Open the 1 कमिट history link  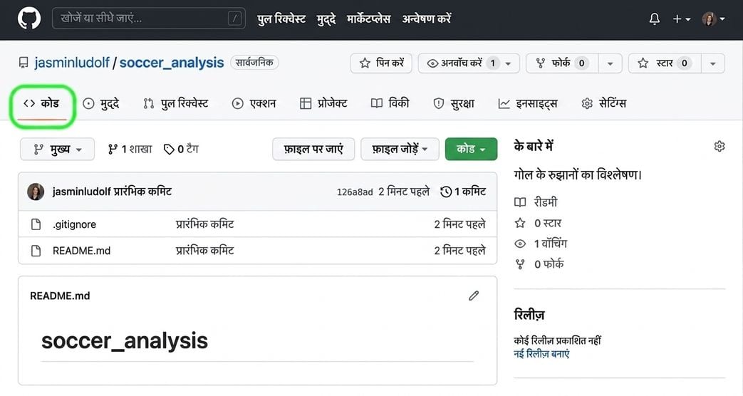click(x=463, y=192)
